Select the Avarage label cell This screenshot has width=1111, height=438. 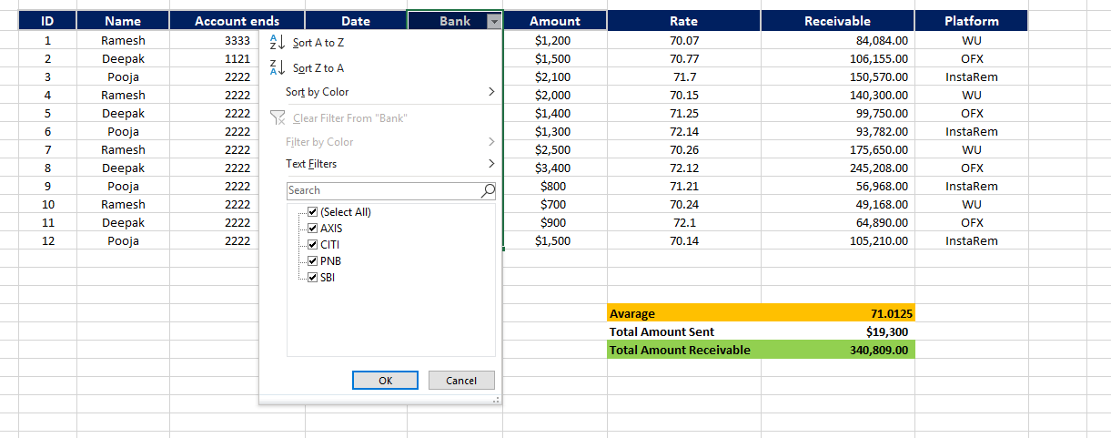click(683, 313)
